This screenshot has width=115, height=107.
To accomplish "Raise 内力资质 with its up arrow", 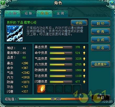I will point(84,65).
